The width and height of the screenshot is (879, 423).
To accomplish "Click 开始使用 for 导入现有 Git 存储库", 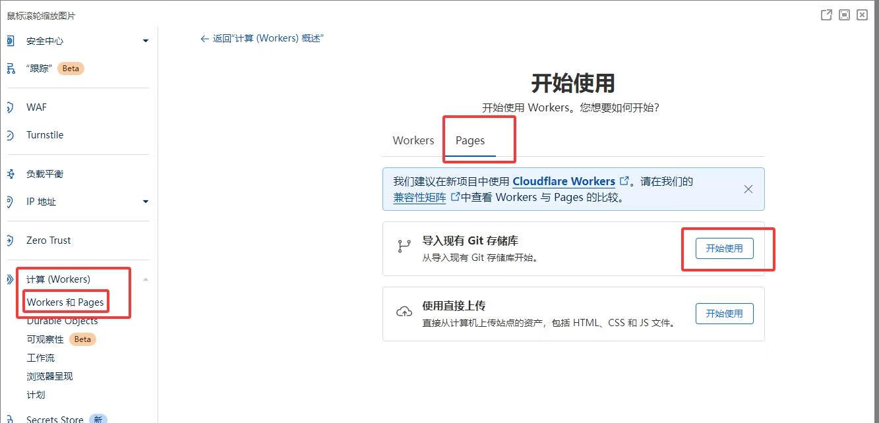I will [x=724, y=248].
